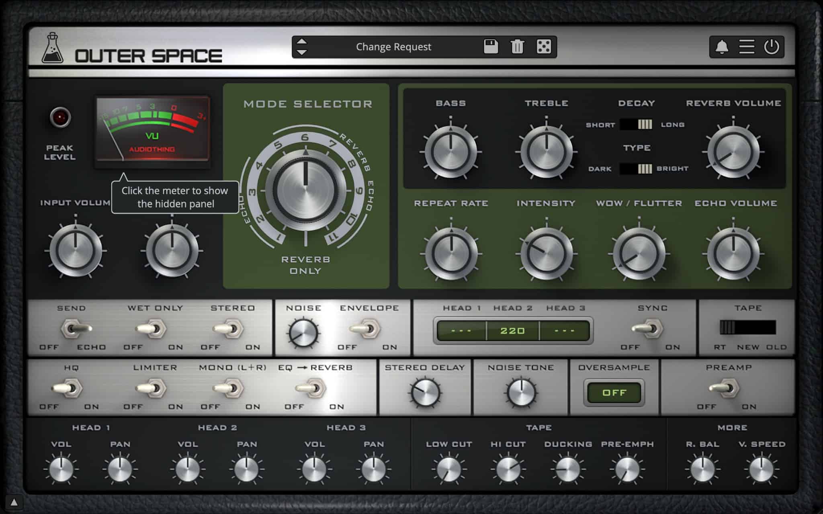Flip the Limiter switch

[151, 388]
